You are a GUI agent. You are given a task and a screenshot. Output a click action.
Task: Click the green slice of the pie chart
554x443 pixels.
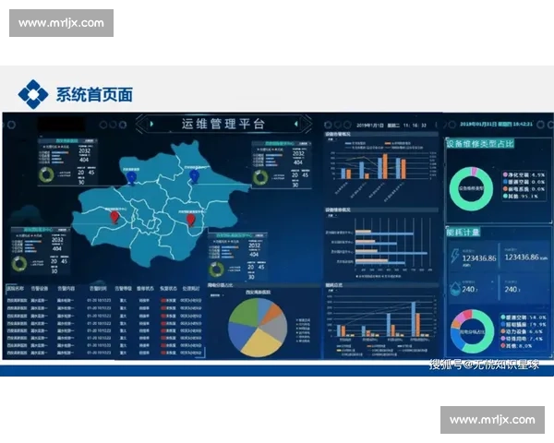tap(246, 312)
